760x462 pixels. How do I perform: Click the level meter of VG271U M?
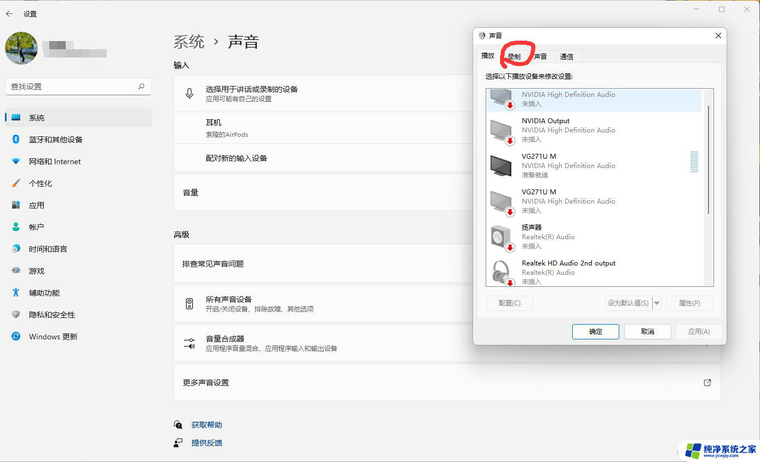click(694, 162)
